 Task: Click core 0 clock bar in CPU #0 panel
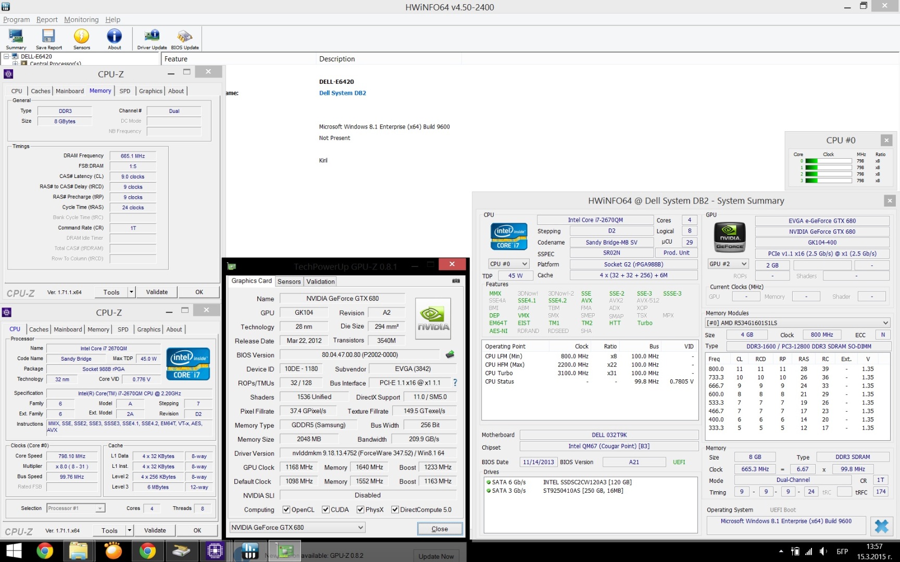pos(828,161)
